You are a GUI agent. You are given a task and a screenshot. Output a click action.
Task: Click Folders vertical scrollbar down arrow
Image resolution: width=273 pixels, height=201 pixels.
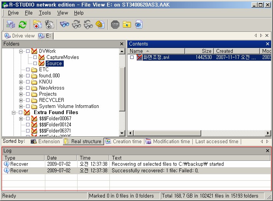pyautogui.click(x=122, y=133)
